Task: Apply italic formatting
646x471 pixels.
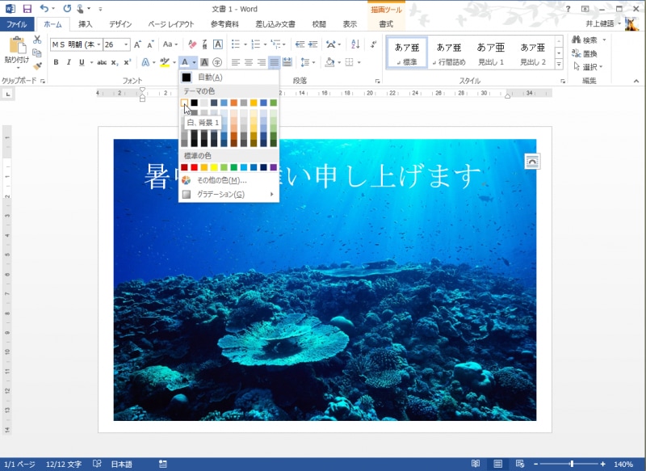Action: pyautogui.click(x=69, y=62)
